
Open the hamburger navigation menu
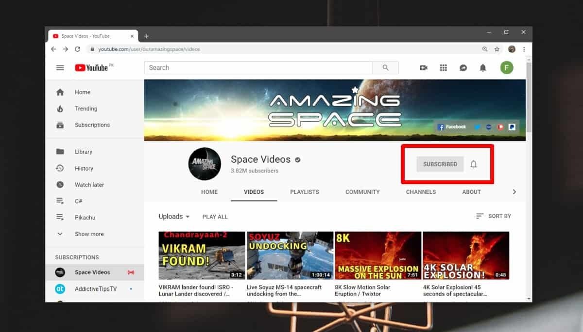(60, 67)
